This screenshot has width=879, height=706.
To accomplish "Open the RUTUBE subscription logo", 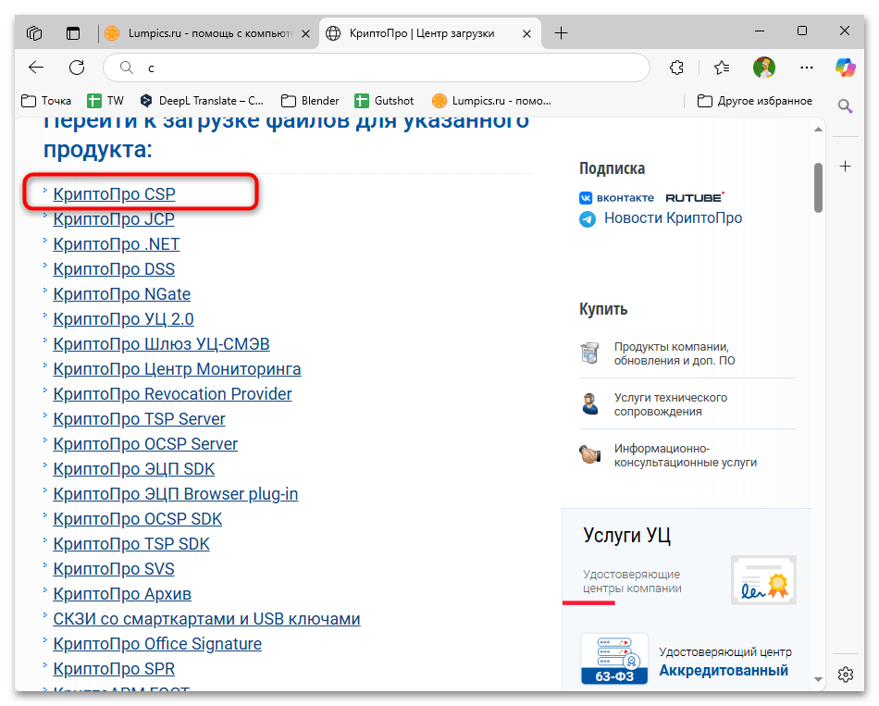I will point(695,197).
